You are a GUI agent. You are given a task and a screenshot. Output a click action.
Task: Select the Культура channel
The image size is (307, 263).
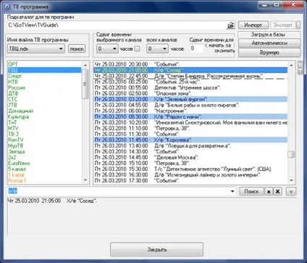[x=45, y=117]
